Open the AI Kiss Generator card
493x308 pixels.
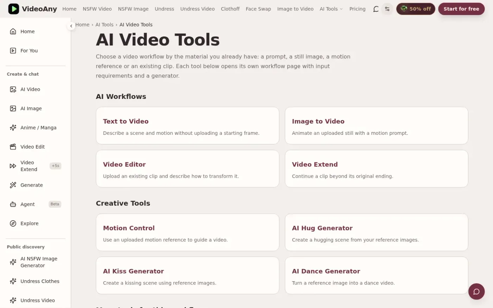click(x=188, y=276)
